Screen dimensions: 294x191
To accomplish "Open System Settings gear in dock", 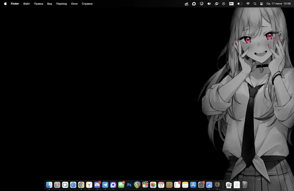I will click(x=201, y=185).
